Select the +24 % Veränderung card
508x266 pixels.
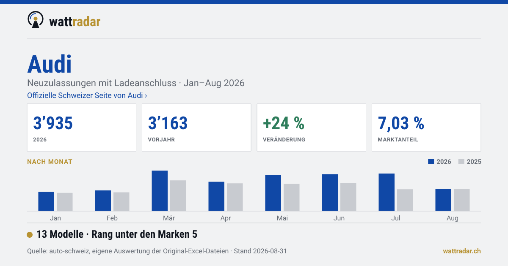pyautogui.click(x=312, y=128)
